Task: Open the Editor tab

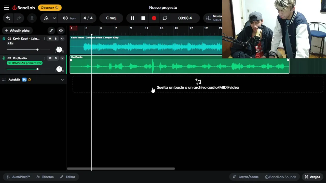Action: tap(68, 177)
